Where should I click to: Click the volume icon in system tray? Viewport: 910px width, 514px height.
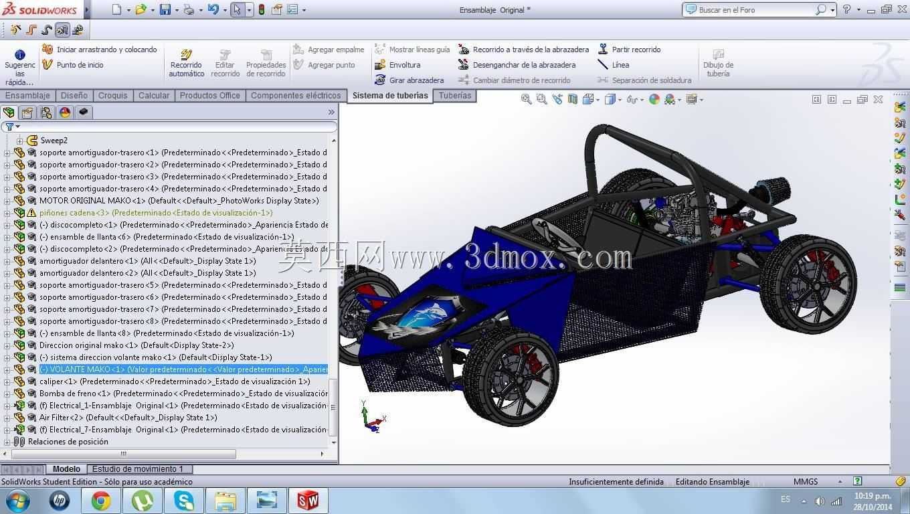(x=820, y=501)
